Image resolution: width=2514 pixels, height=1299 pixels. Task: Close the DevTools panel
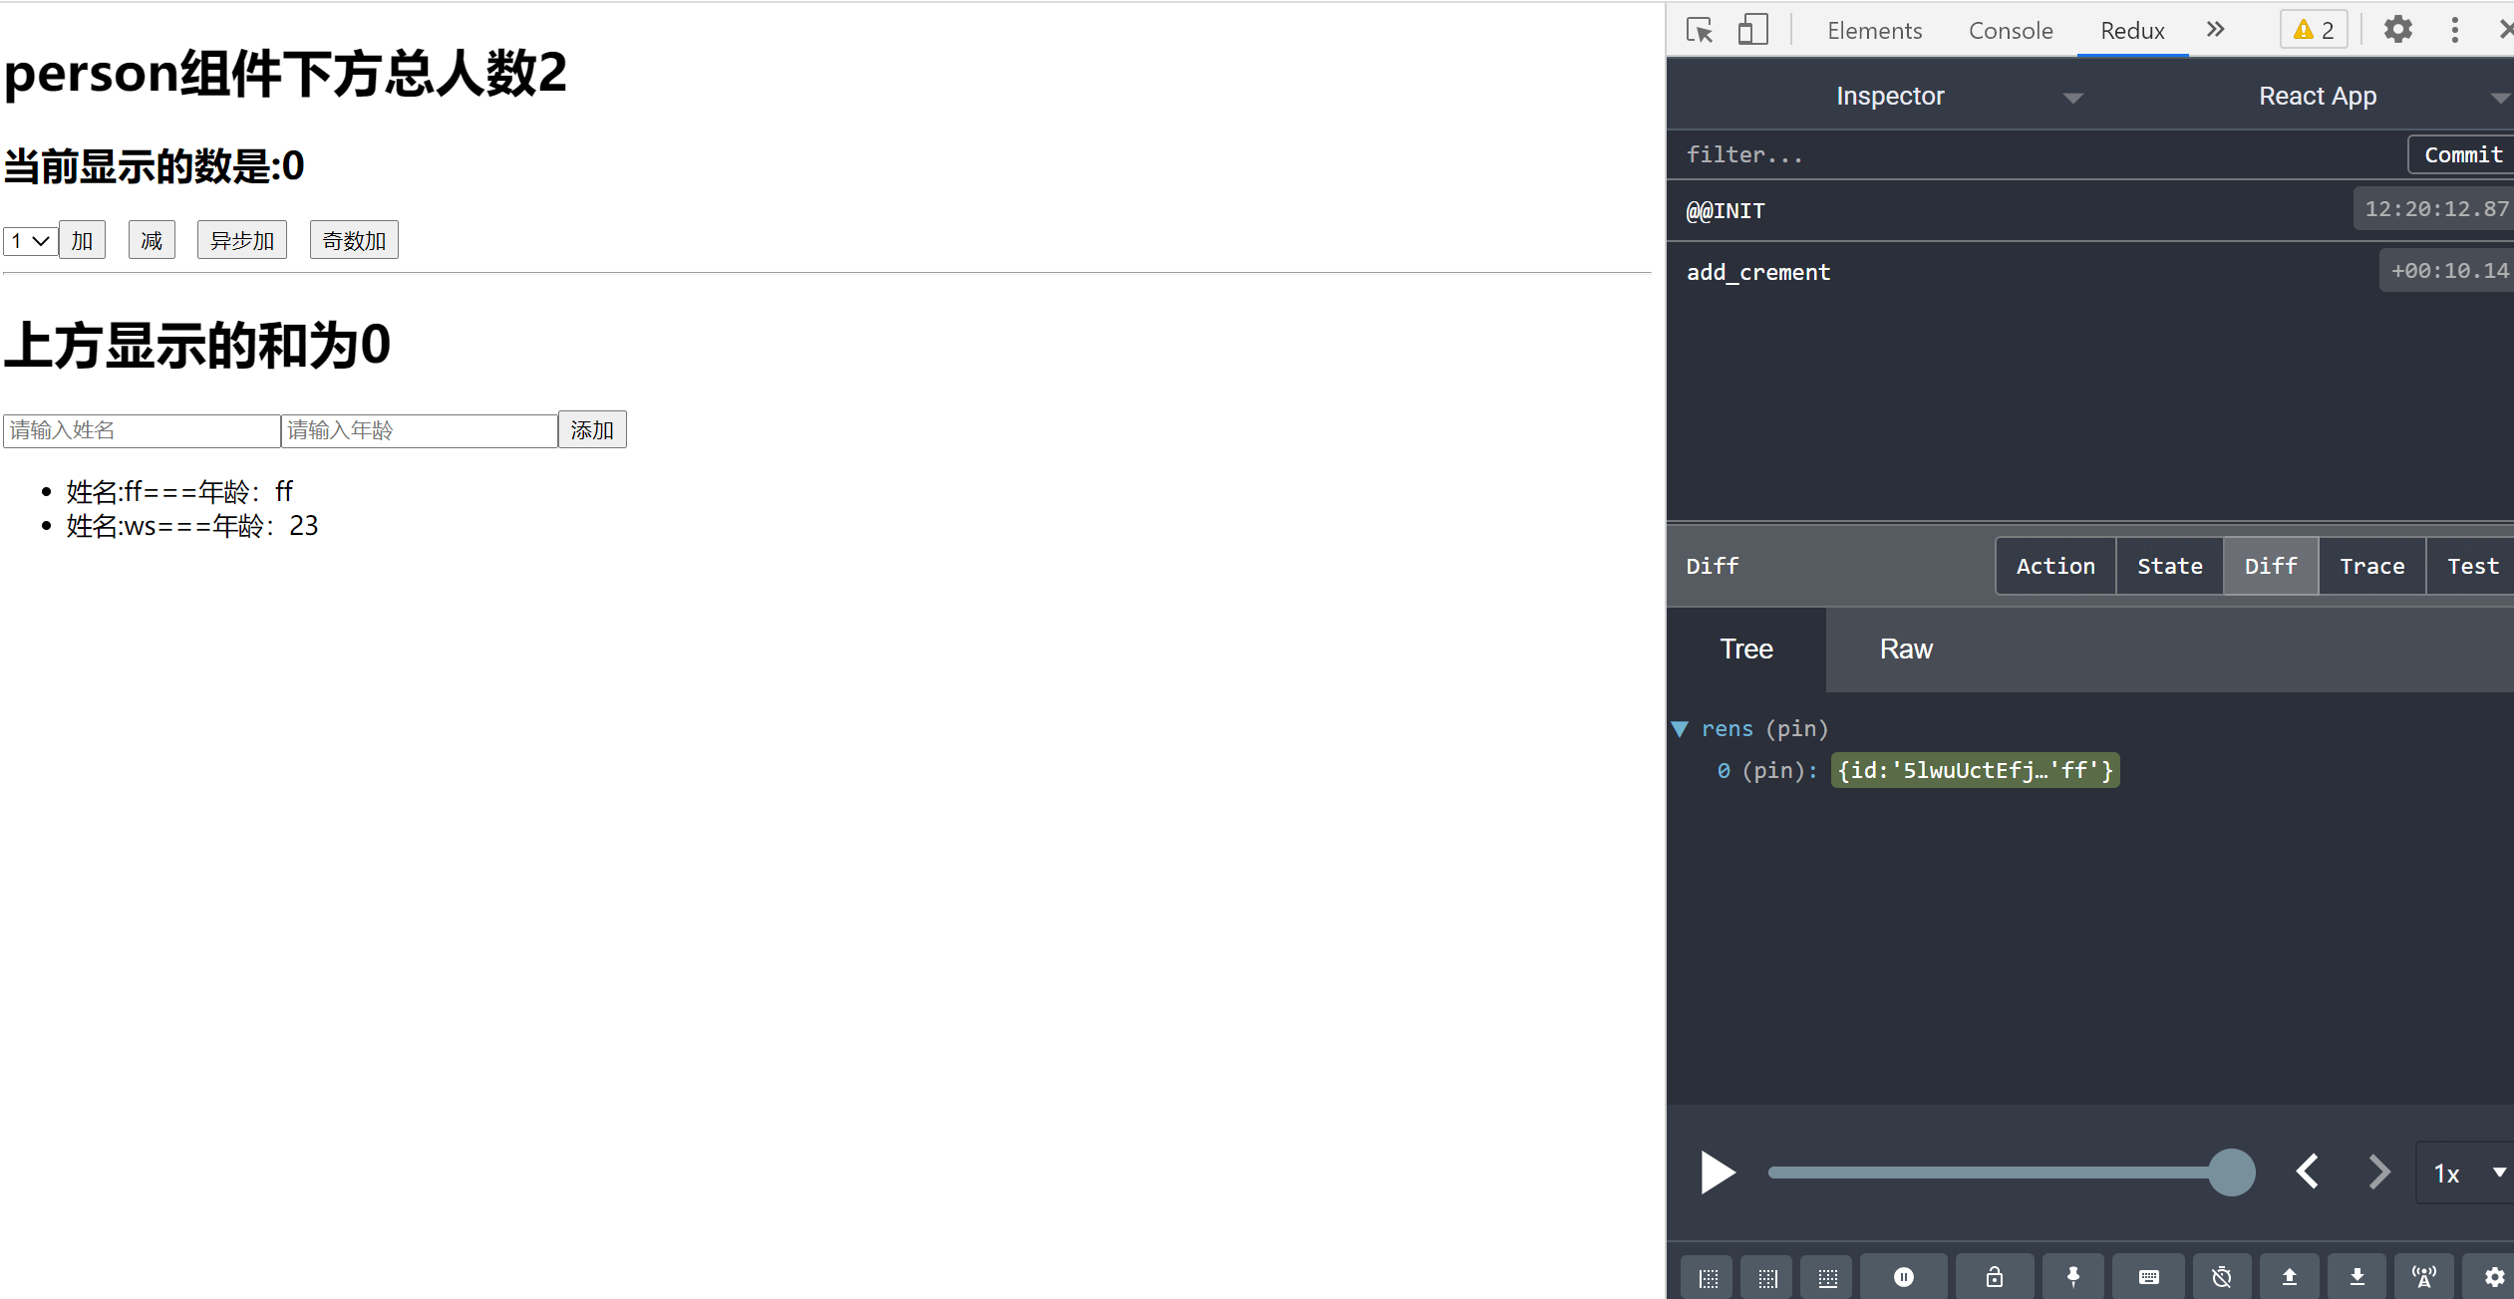coord(2505,30)
